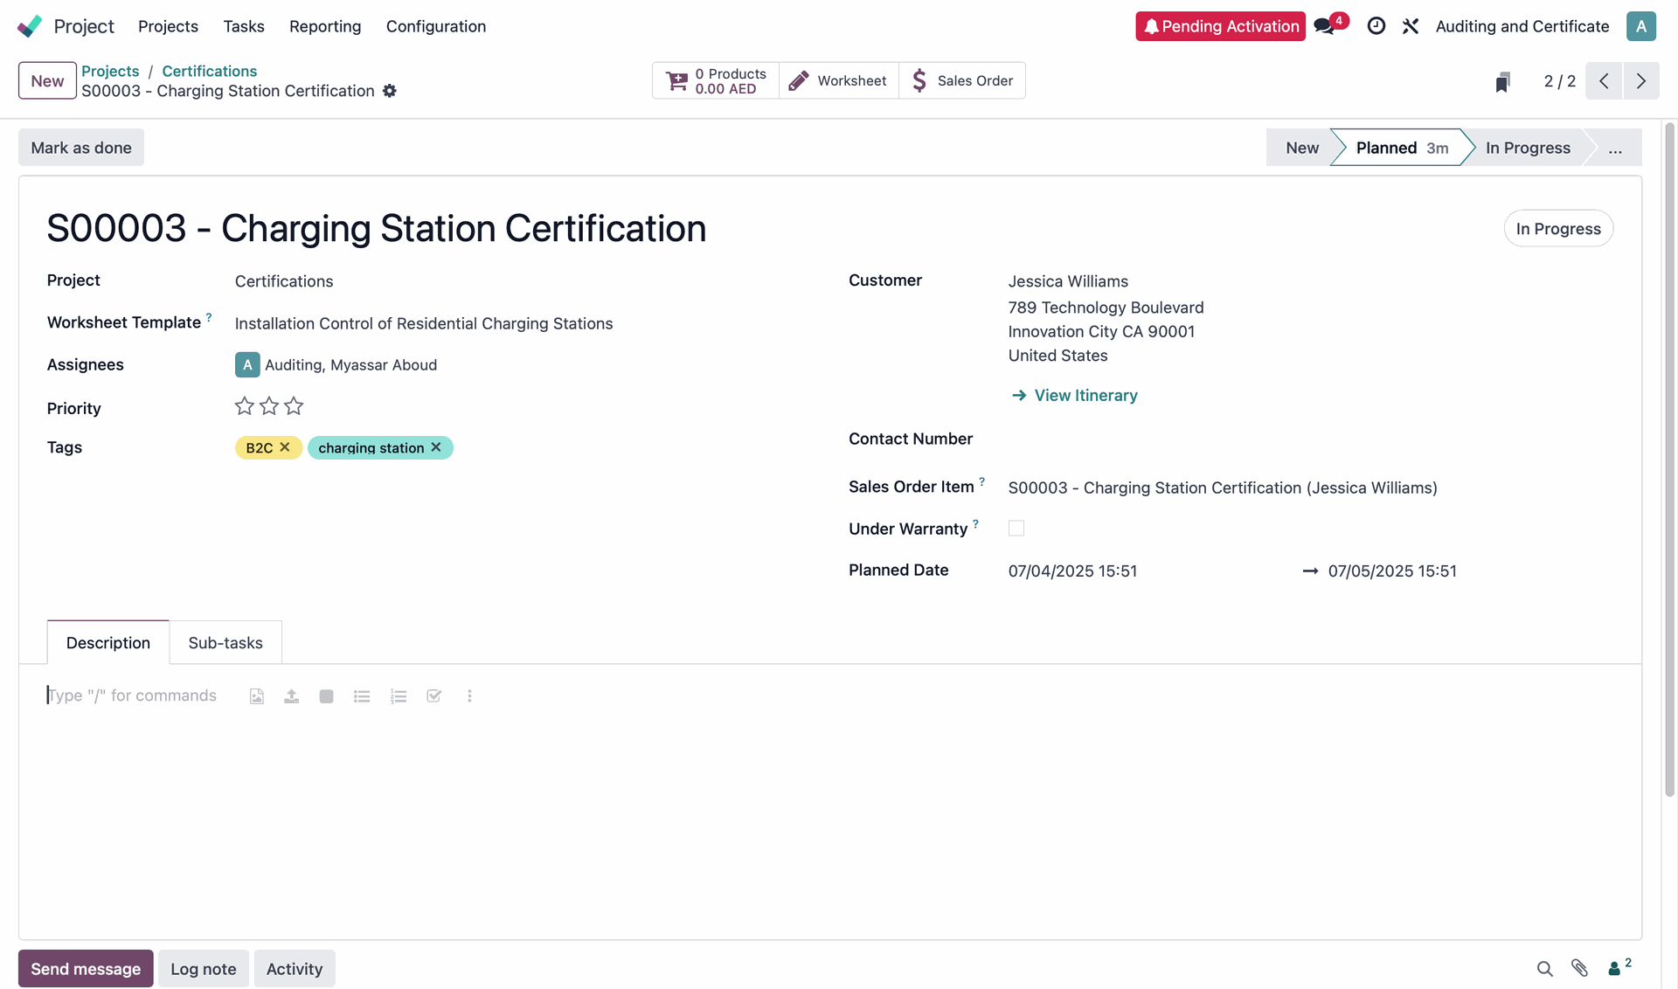Open the Reporting menu
The width and height of the screenshot is (1678, 989).
(x=325, y=26)
